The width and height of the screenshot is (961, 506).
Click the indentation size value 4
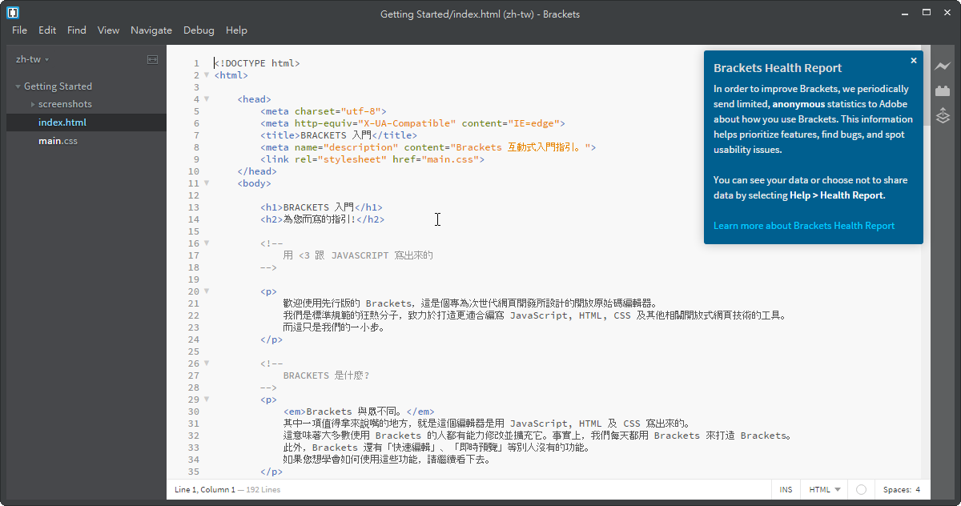point(918,489)
